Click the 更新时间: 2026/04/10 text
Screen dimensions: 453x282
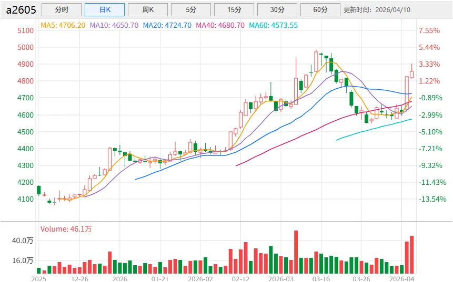point(377,10)
